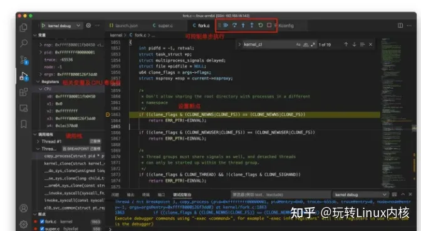The height and width of the screenshot is (231, 421).
Task: Go to next find match
Action: tap(354, 45)
